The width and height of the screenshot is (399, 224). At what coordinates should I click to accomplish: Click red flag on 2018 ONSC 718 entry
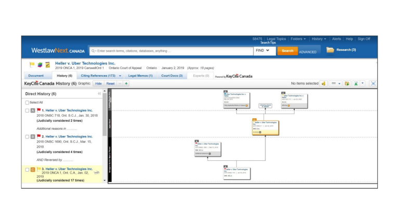pos(38,110)
